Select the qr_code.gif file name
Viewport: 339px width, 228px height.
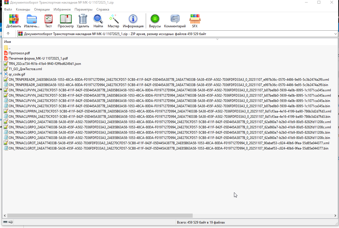pyautogui.click(x=17, y=74)
